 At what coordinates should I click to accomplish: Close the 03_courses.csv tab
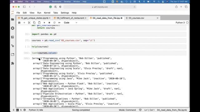coord(157,18)
